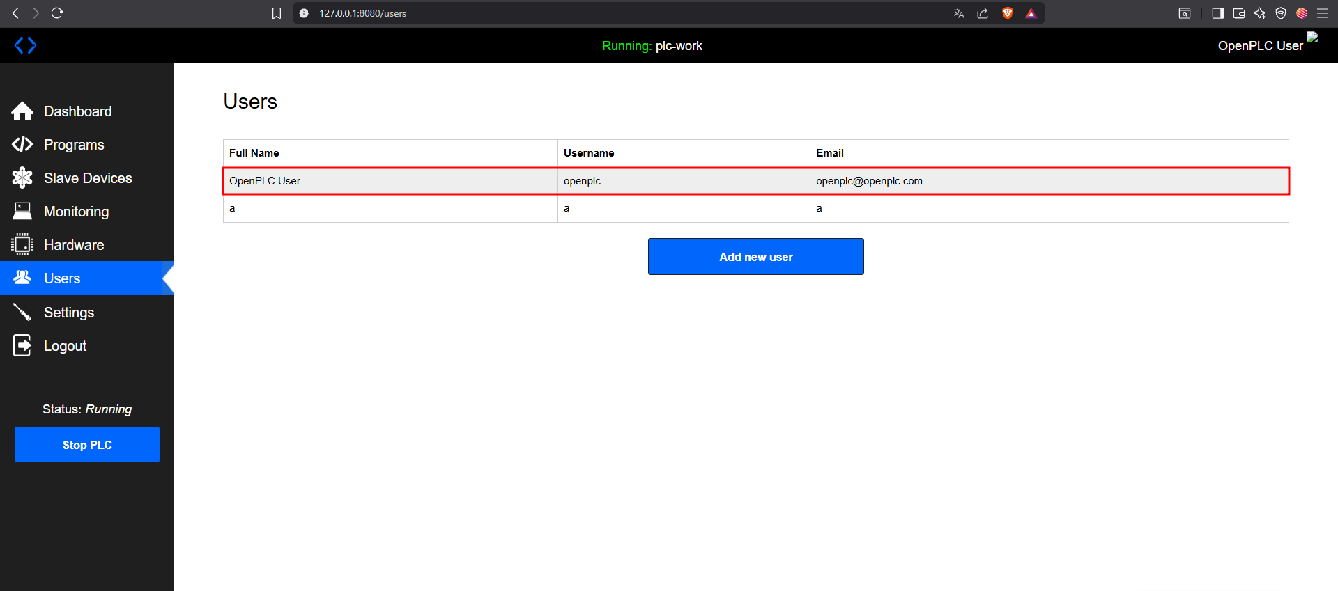Viewport: 1338px width, 591px height.
Task: Click the OpenPLC User name in the header
Action: click(1260, 46)
